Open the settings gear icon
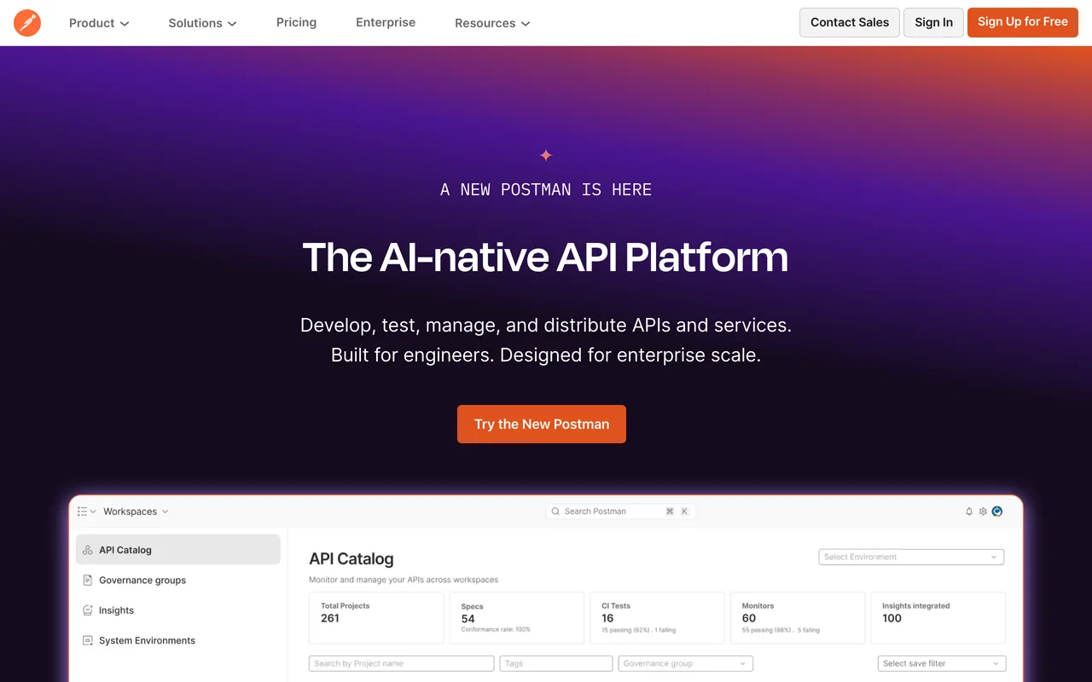Viewport: 1092px width, 682px height. (x=983, y=511)
